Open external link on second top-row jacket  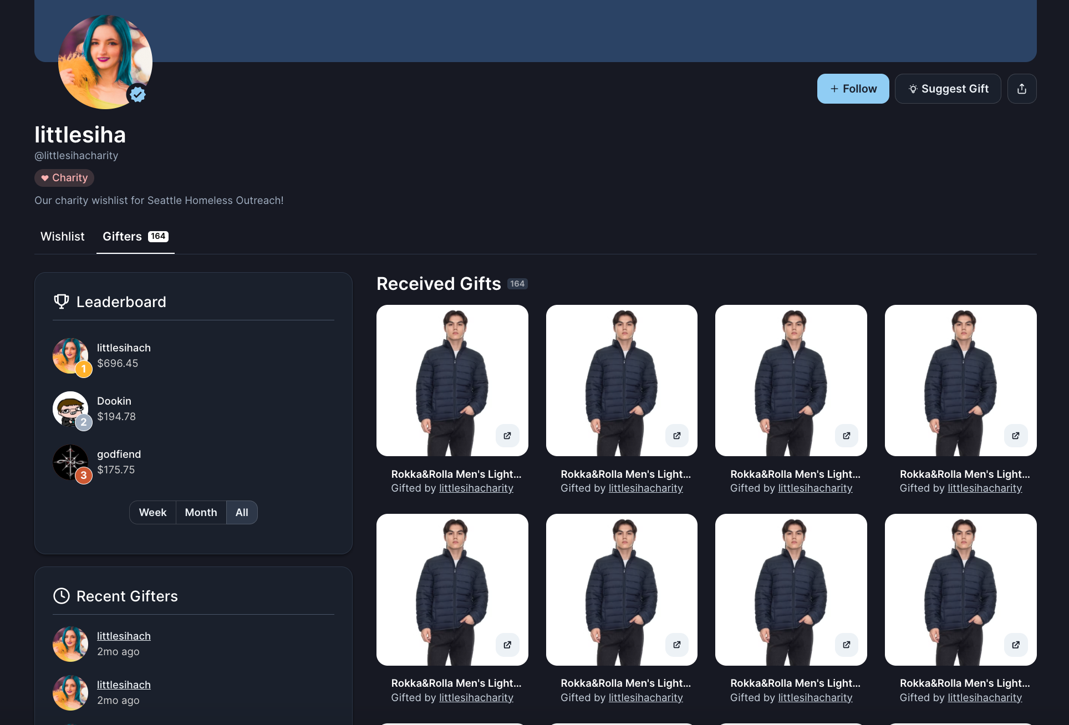676,436
